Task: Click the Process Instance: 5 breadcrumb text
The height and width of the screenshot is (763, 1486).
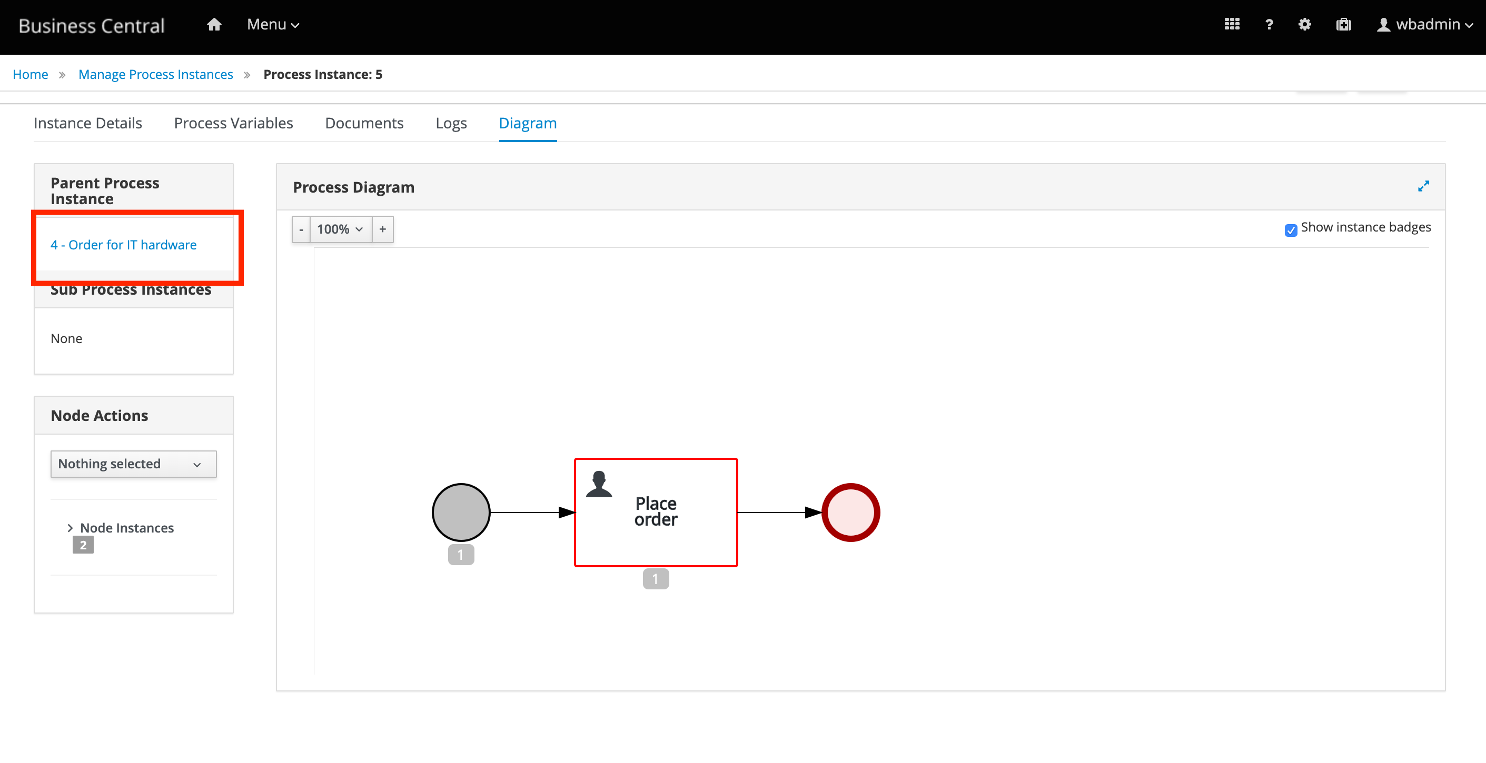Action: (322, 74)
